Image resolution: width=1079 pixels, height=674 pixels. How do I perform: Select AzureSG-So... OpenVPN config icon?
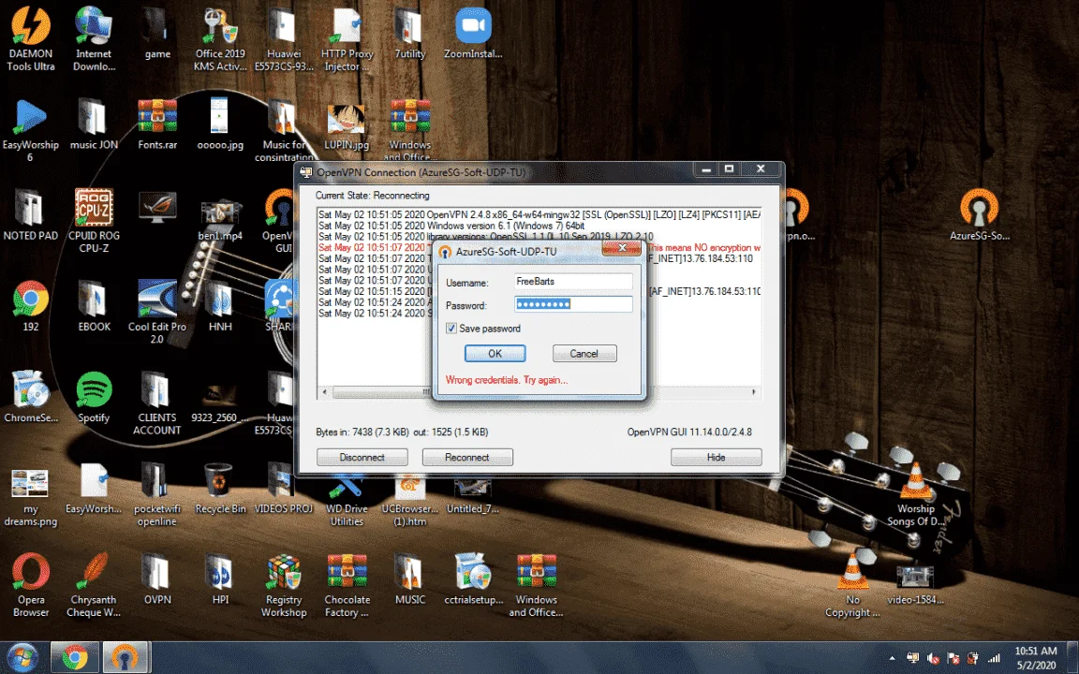(980, 214)
